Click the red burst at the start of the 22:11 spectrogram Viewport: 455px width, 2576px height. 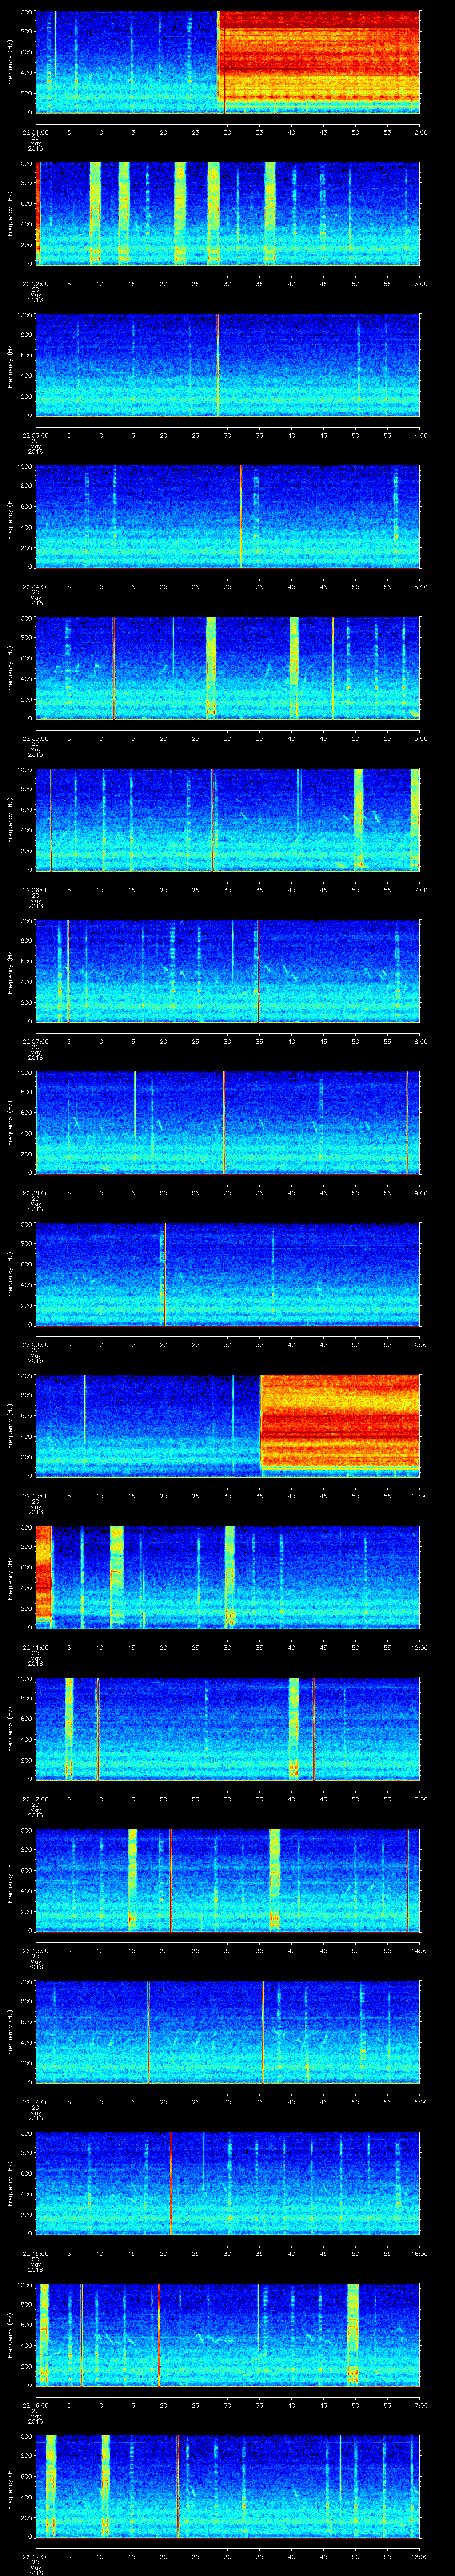[43, 1574]
